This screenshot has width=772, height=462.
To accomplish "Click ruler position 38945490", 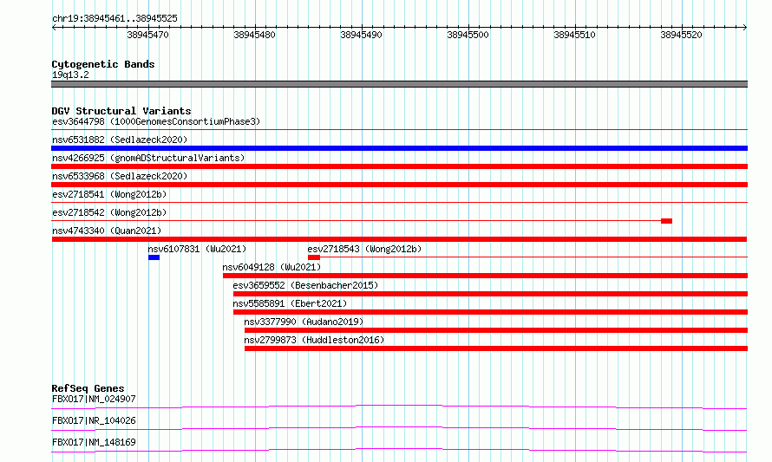I will click(361, 35).
